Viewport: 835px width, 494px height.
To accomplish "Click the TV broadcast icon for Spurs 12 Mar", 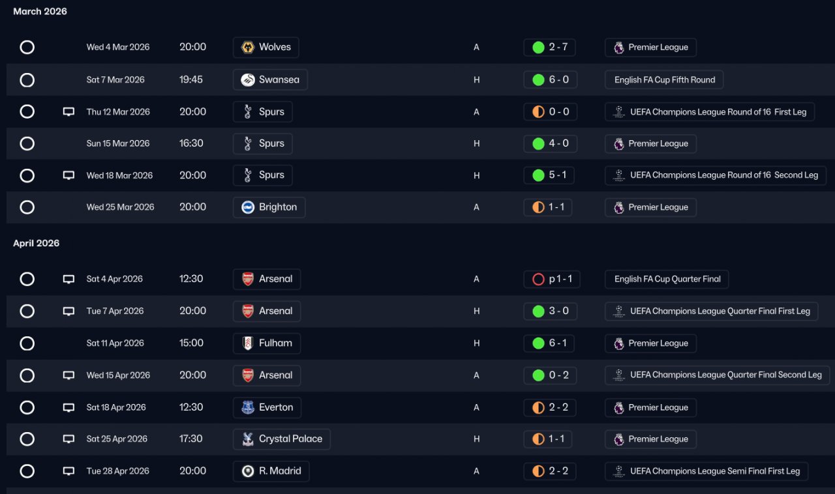I will pyautogui.click(x=68, y=111).
